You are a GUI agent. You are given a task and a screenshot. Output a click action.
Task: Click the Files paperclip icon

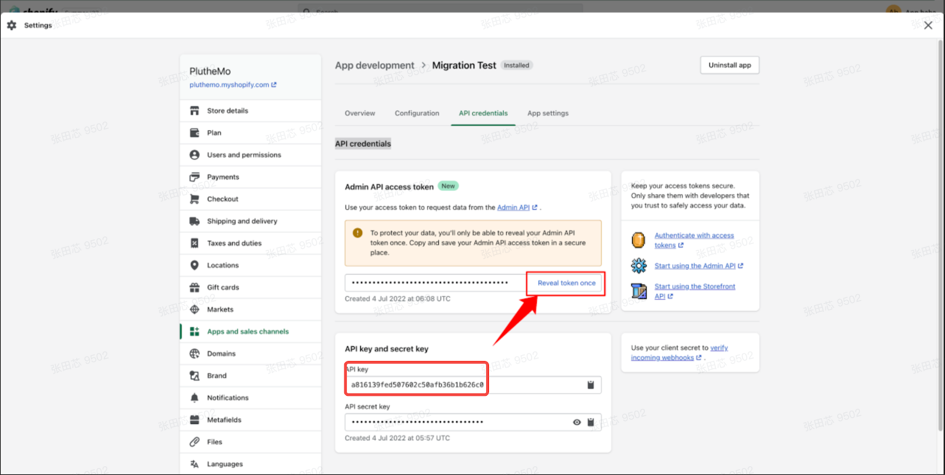coord(194,442)
